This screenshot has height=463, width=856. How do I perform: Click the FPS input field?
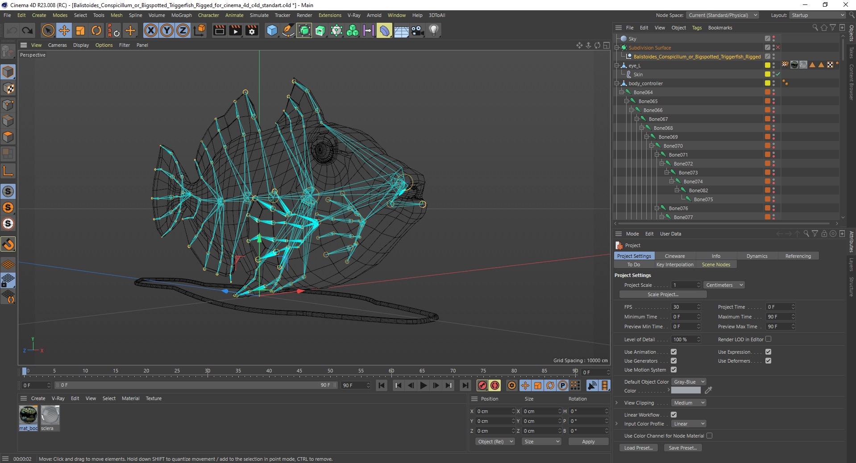point(686,307)
